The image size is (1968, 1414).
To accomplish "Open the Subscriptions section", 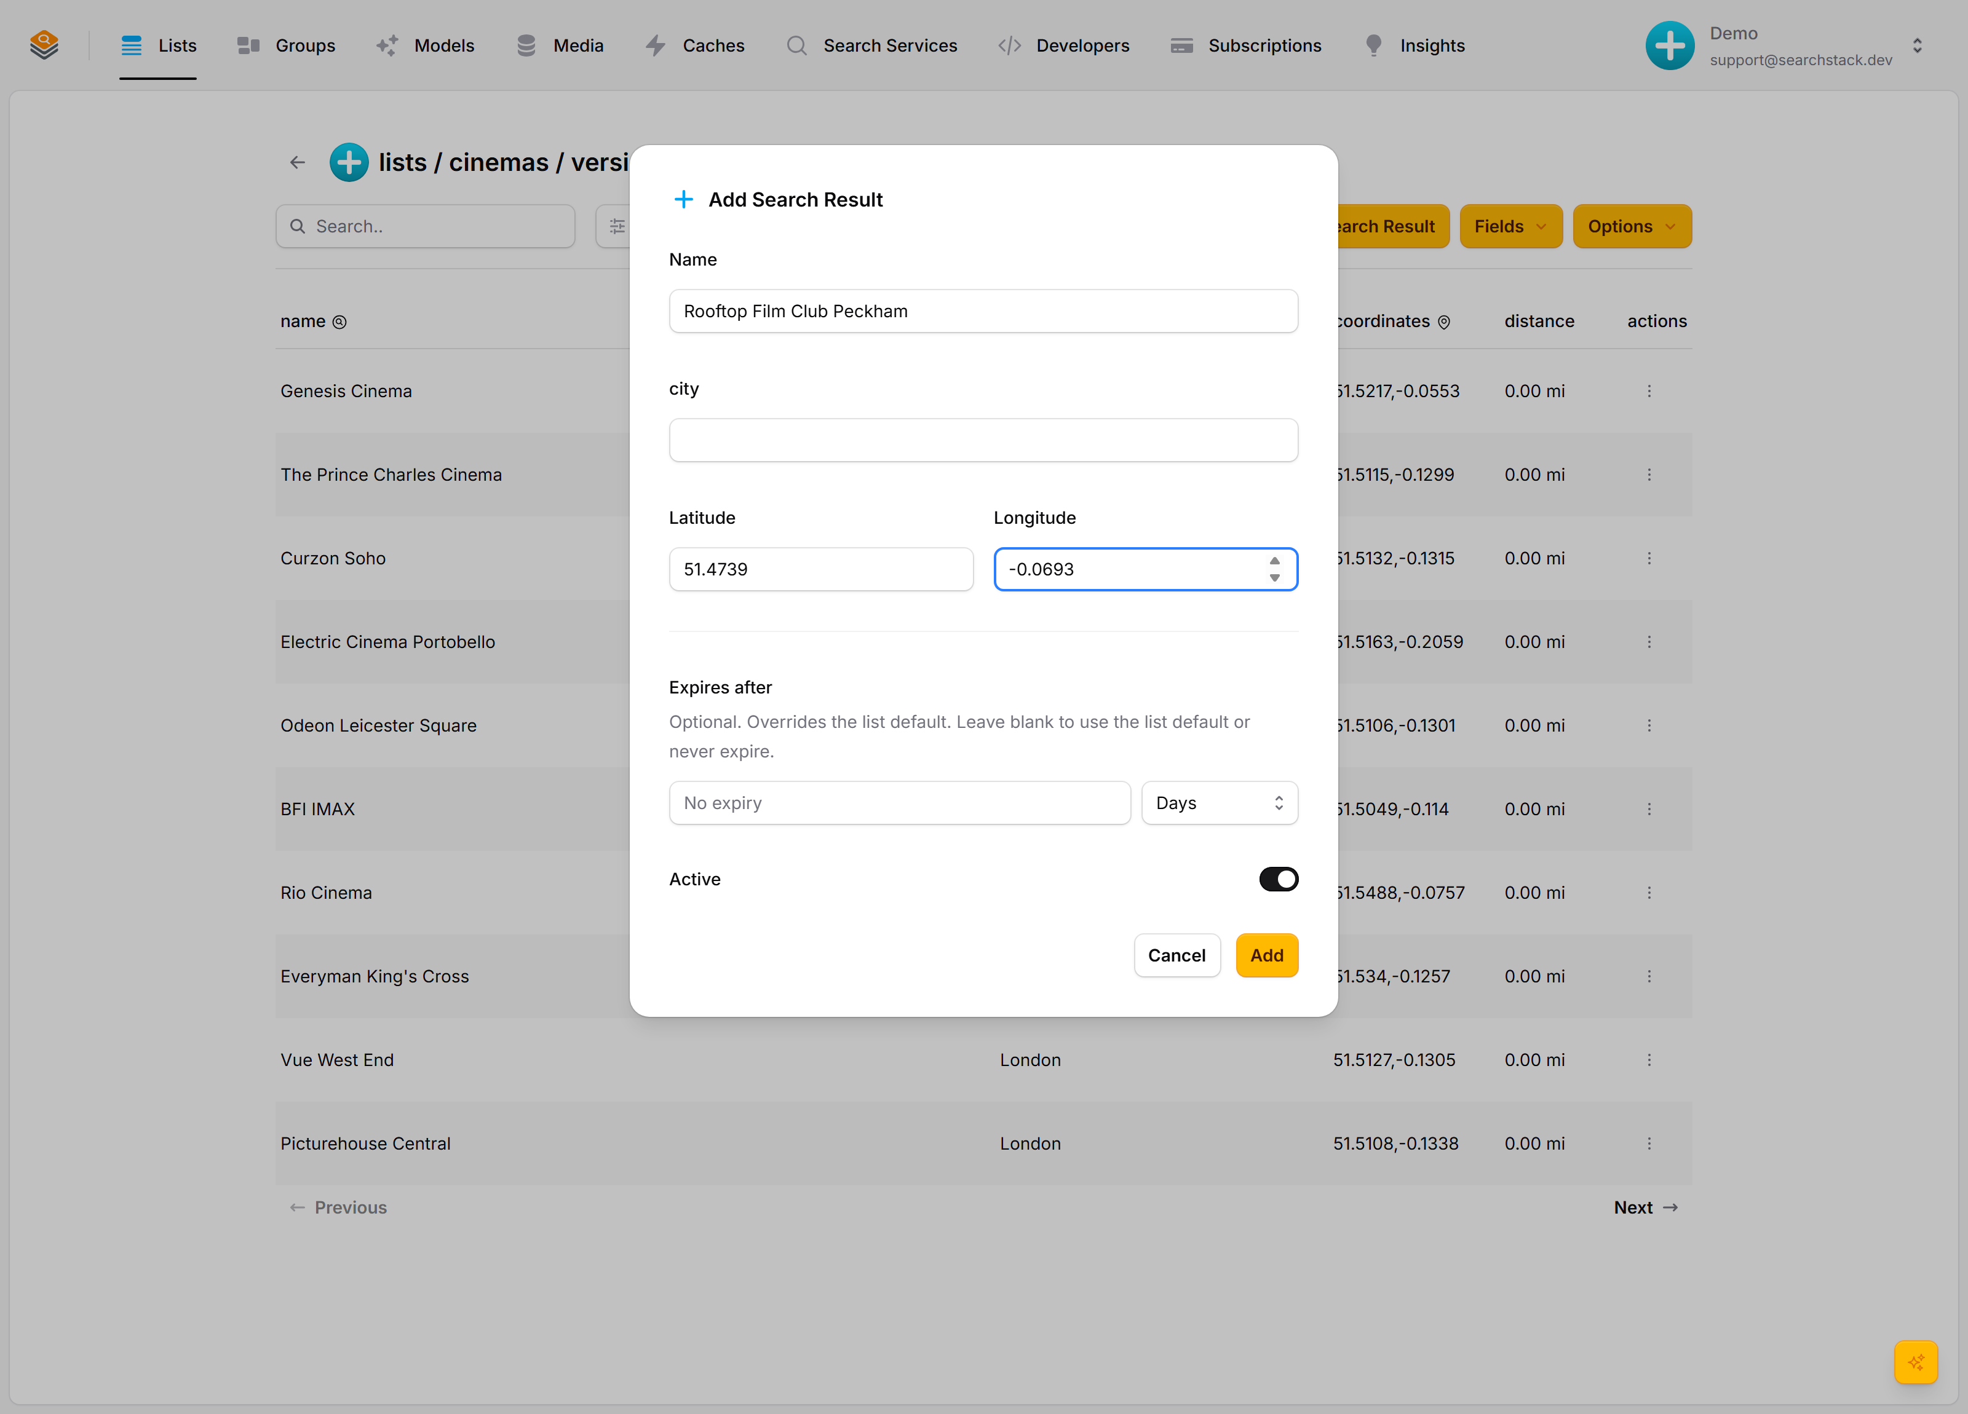I will [1245, 45].
